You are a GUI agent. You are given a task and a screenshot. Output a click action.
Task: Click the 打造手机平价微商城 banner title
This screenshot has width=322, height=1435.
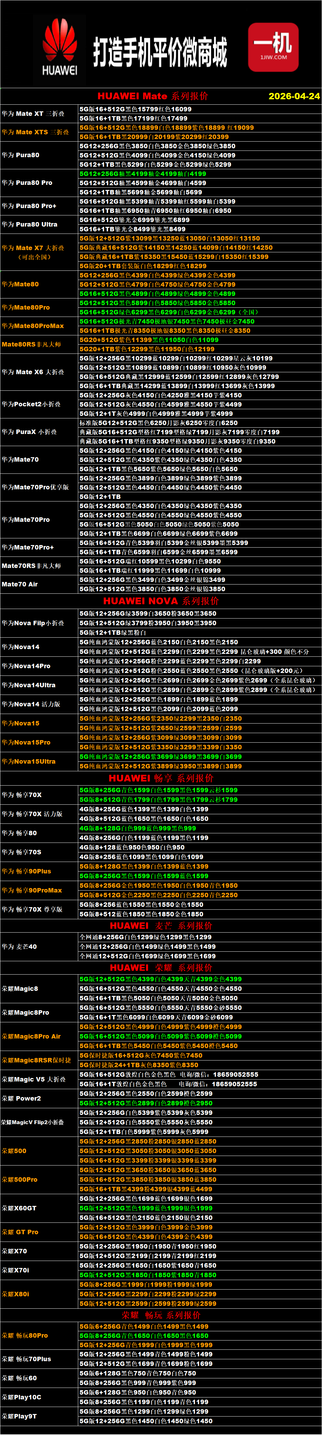click(x=160, y=52)
